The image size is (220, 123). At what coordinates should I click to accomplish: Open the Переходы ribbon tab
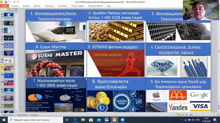click(x=49, y=6)
